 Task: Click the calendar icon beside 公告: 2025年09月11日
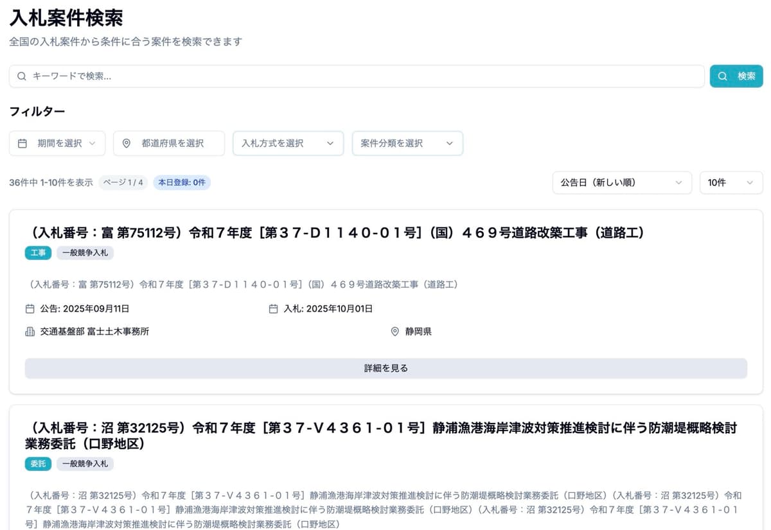(30, 309)
